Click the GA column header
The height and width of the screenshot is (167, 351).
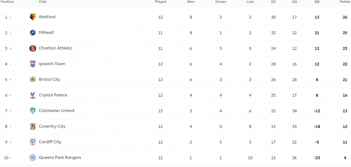point(294,2)
